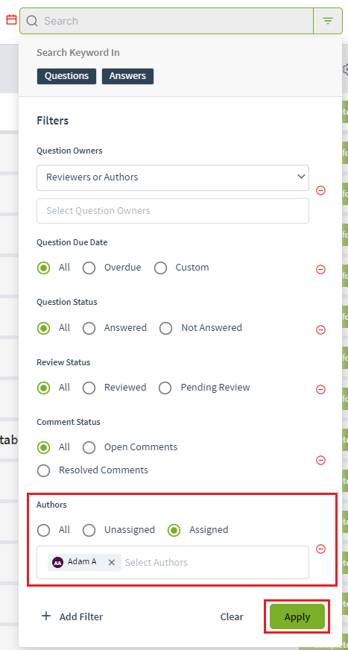Image resolution: width=348 pixels, height=650 pixels.
Task: Remove Adam A from selected authors
Action: click(x=112, y=562)
